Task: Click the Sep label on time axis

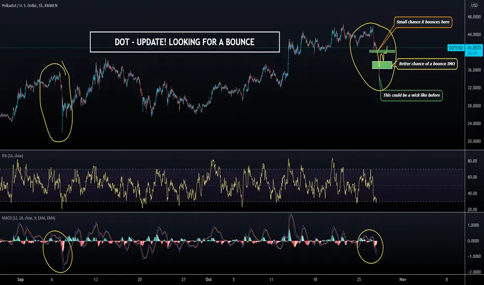Action: (20, 280)
